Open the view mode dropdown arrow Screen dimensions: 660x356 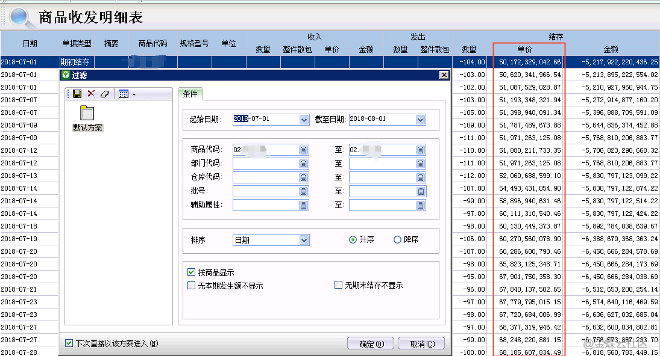134,94
